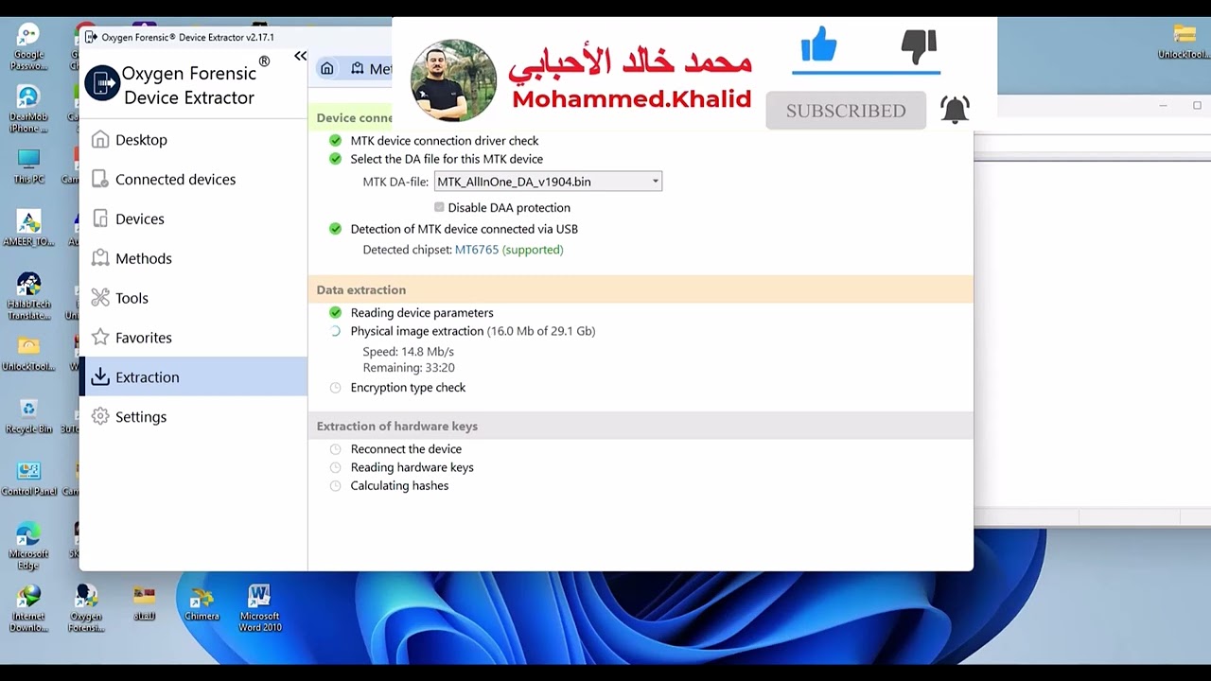Minimize the background window behind the extractor
The image size is (1211, 681).
1164,106
